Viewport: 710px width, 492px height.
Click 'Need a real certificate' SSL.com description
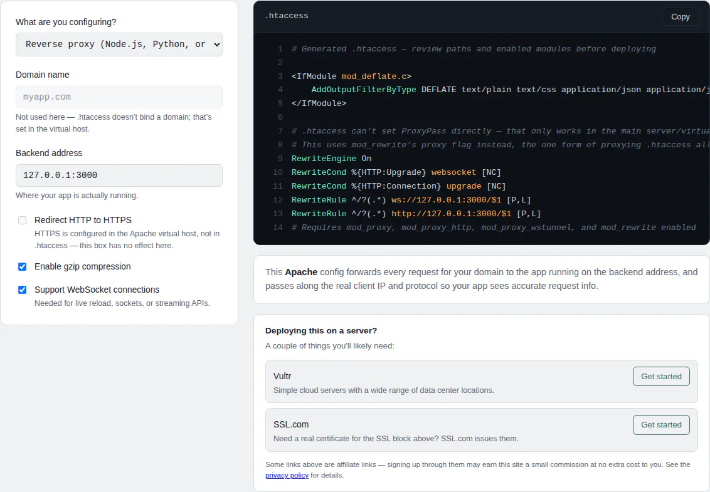coord(396,439)
